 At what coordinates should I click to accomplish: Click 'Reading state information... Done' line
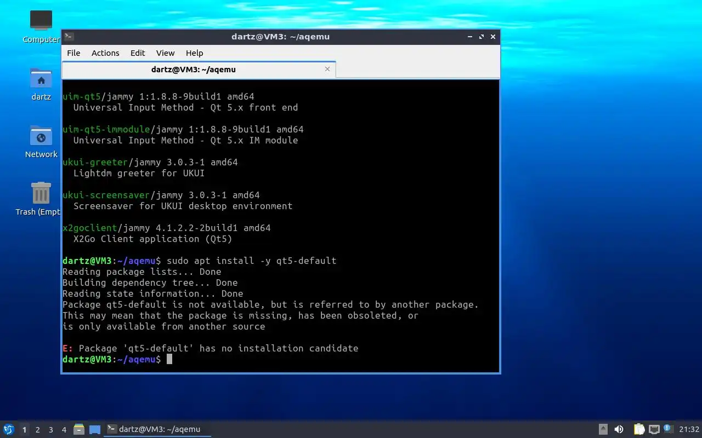(153, 293)
